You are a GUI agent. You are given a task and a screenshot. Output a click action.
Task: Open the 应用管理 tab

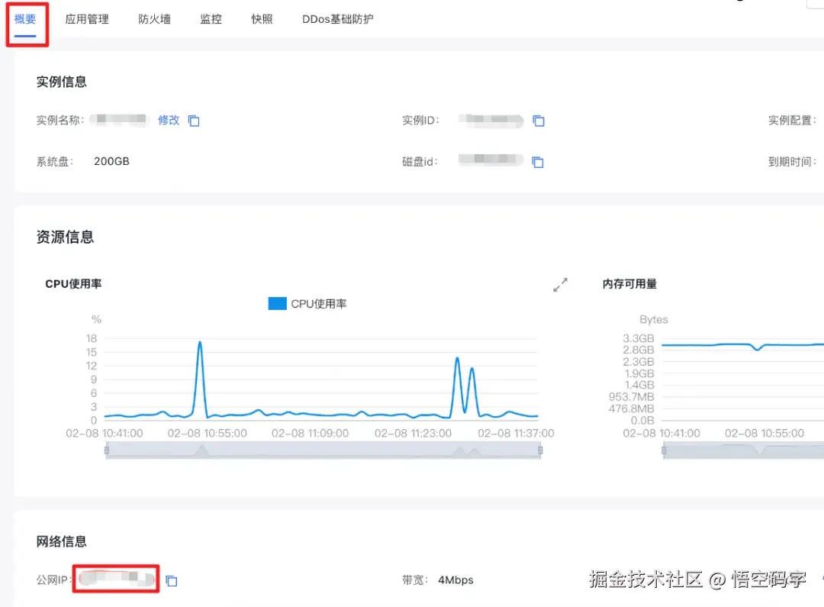tap(86, 19)
